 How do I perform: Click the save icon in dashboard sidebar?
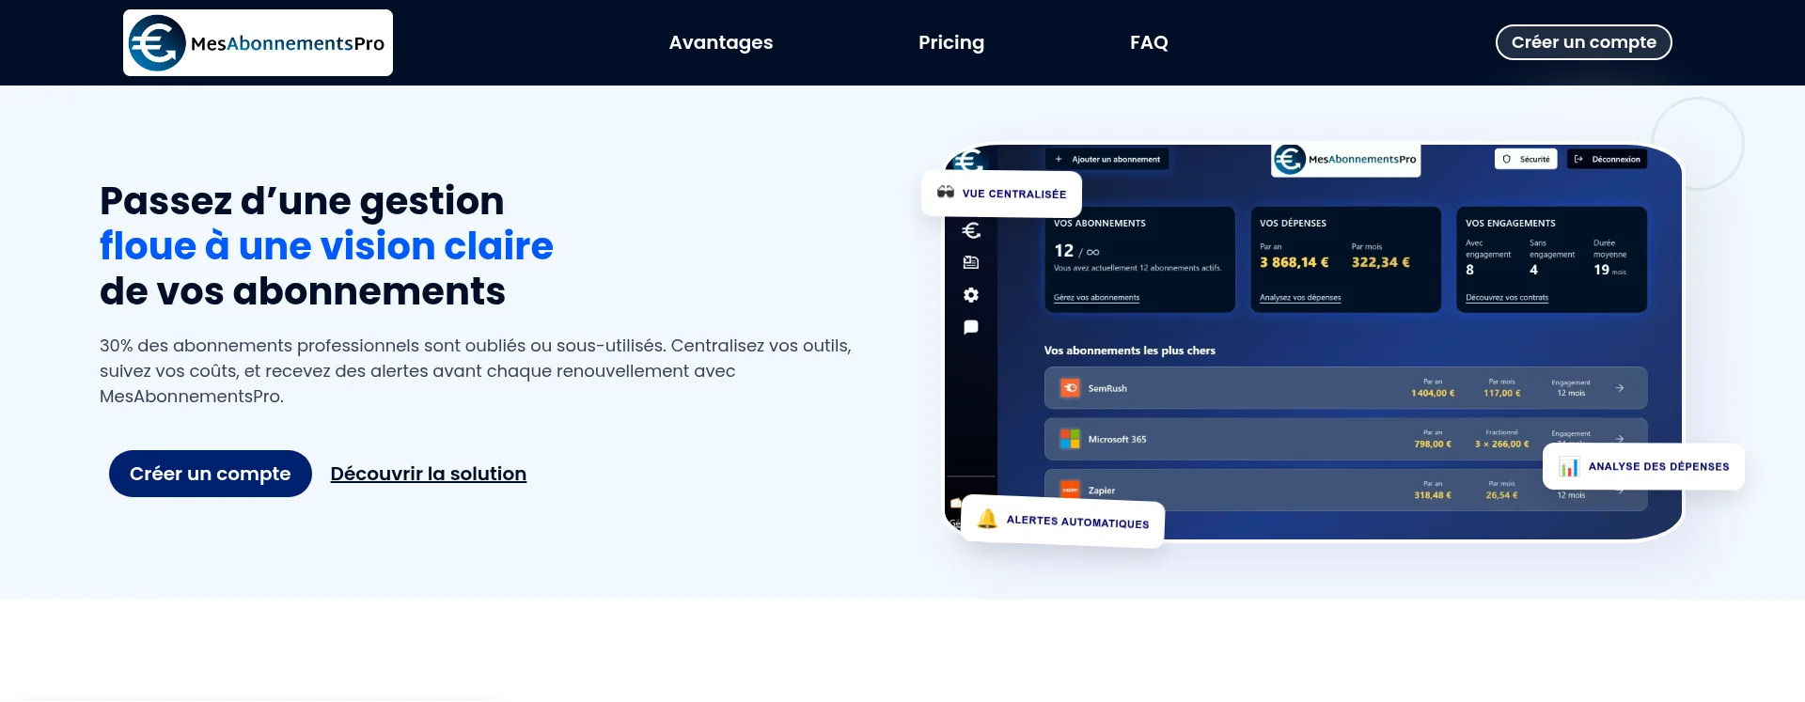(x=971, y=262)
